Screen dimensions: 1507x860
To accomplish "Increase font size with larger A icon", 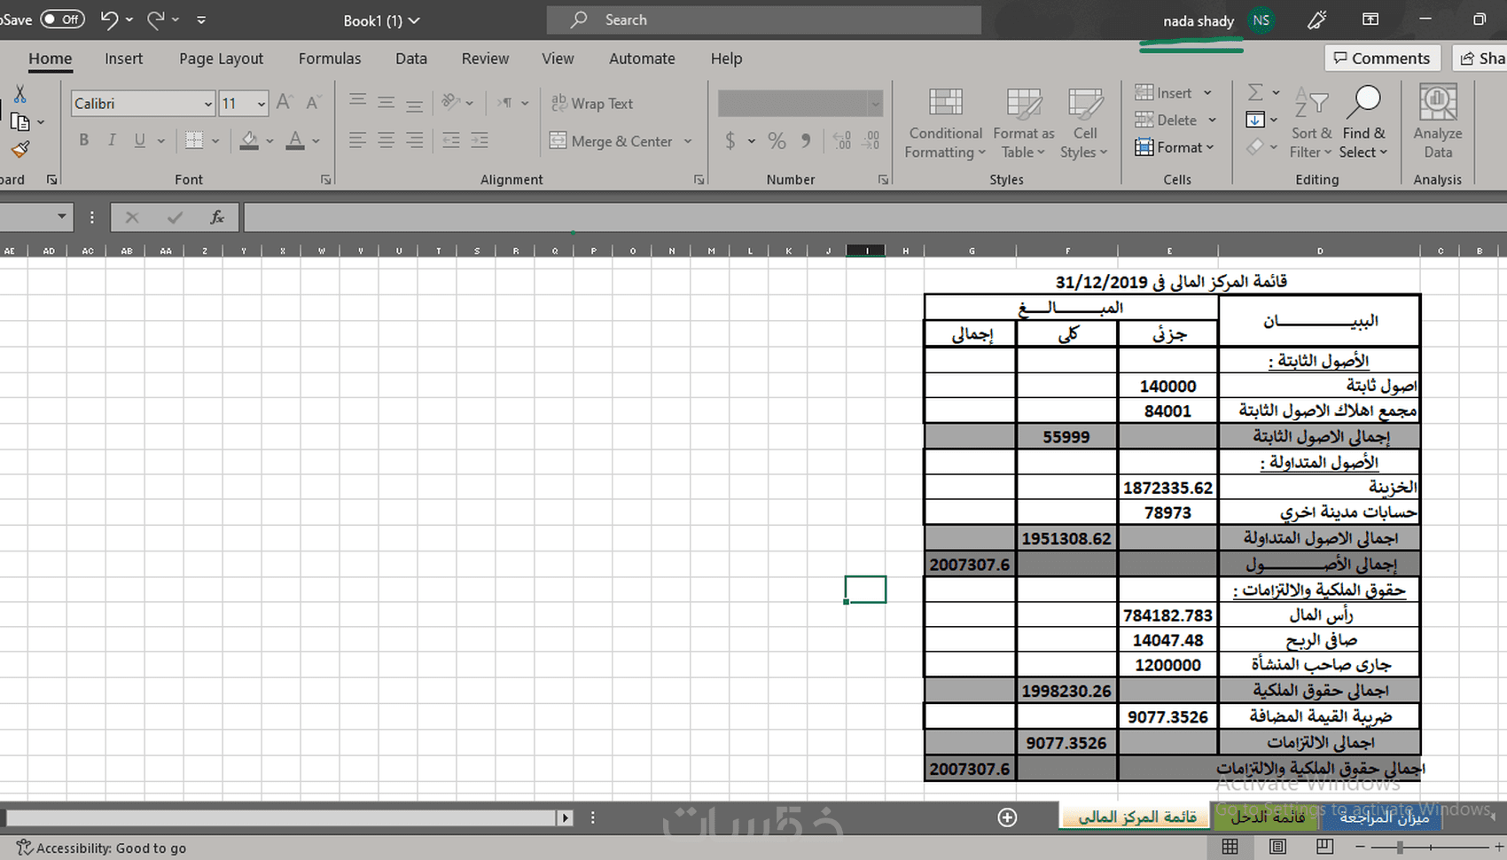I will (285, 103).
